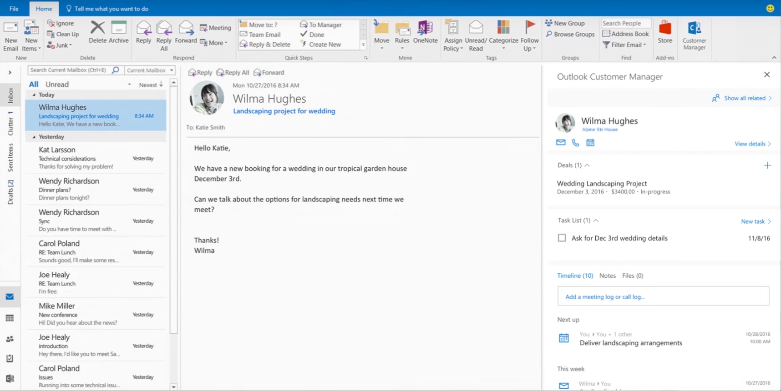781x391 pixels.
Task: Open the Current Mailbox scope dropdown
Action: click(x=150, y=70)
